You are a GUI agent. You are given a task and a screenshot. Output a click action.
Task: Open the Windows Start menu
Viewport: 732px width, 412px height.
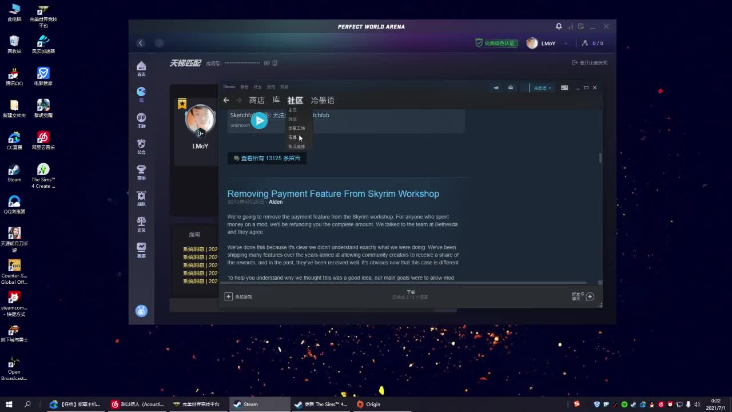[9, 404]
